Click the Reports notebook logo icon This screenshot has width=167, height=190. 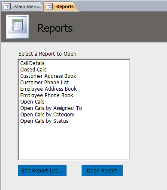click(18, 27)
